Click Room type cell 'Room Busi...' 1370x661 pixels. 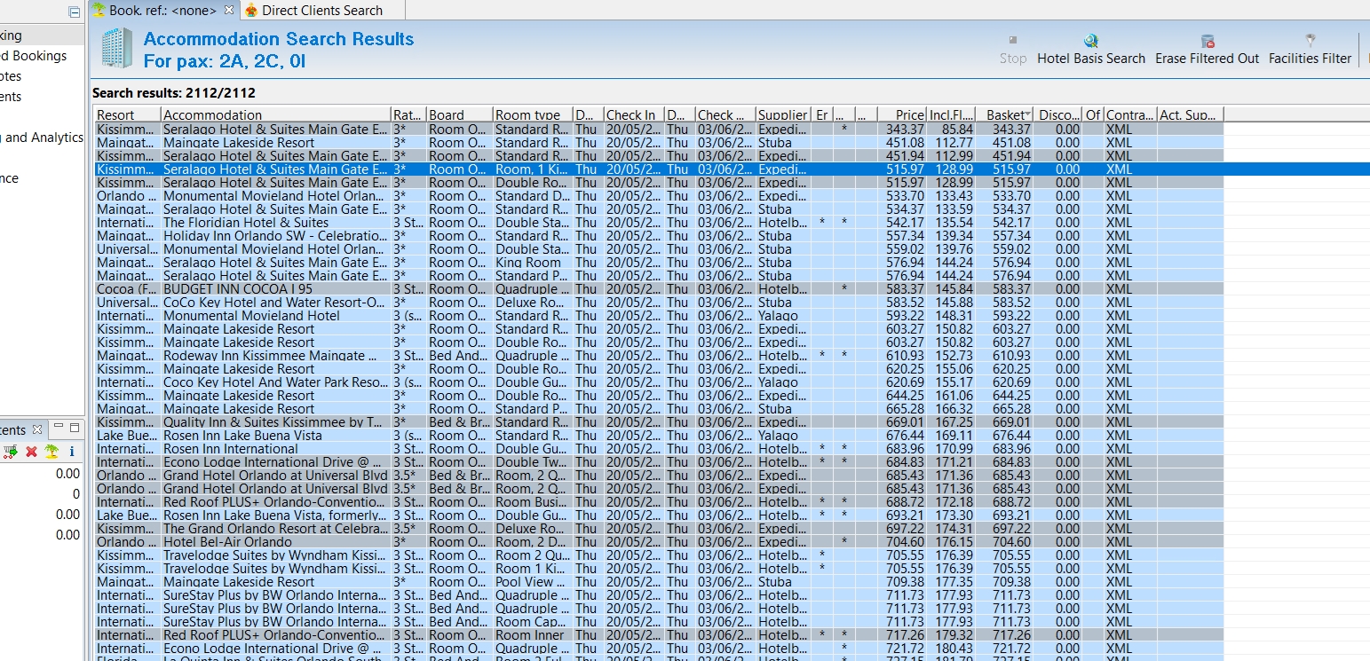[532, 501]
